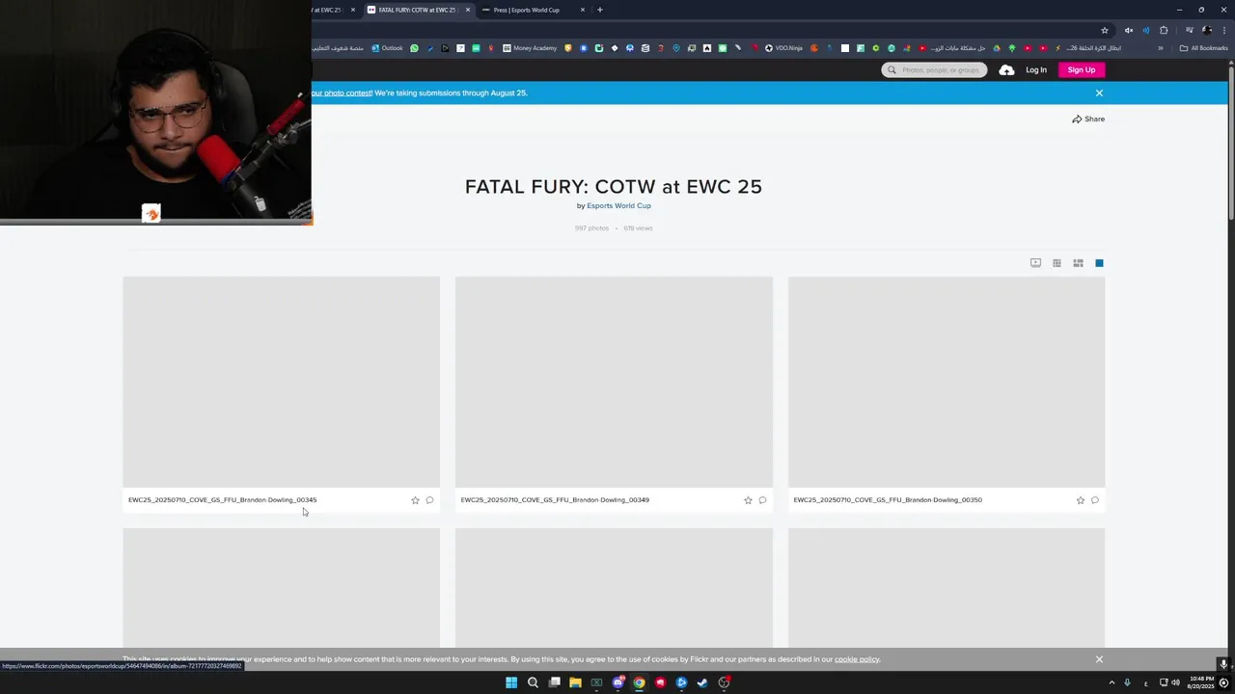This screenshot has width=1235, height=694.
Task: Click Google Chrome icon in the taskbar
Action: [x=639, y=682]
